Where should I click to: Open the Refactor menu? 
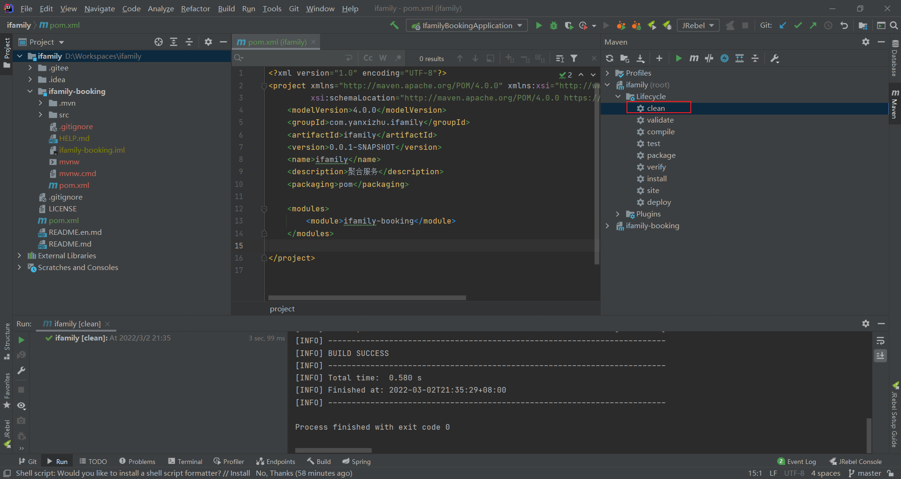[195, 8]
